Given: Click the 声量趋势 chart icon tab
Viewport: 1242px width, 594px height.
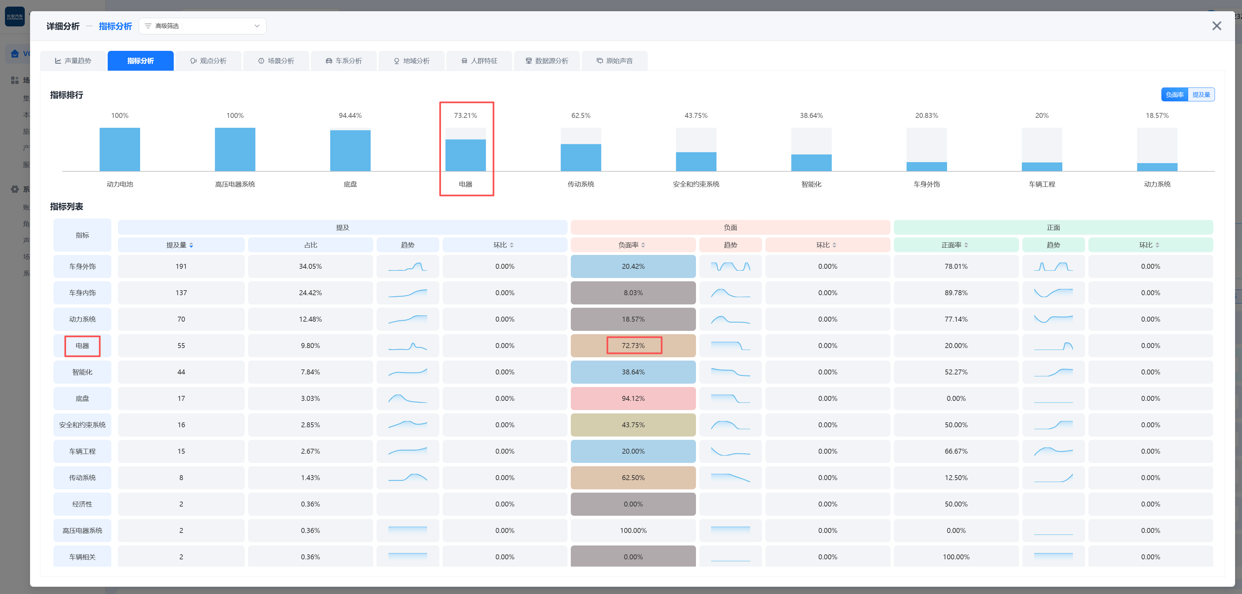Looking at the screenshot, I should tap(58, 61).
